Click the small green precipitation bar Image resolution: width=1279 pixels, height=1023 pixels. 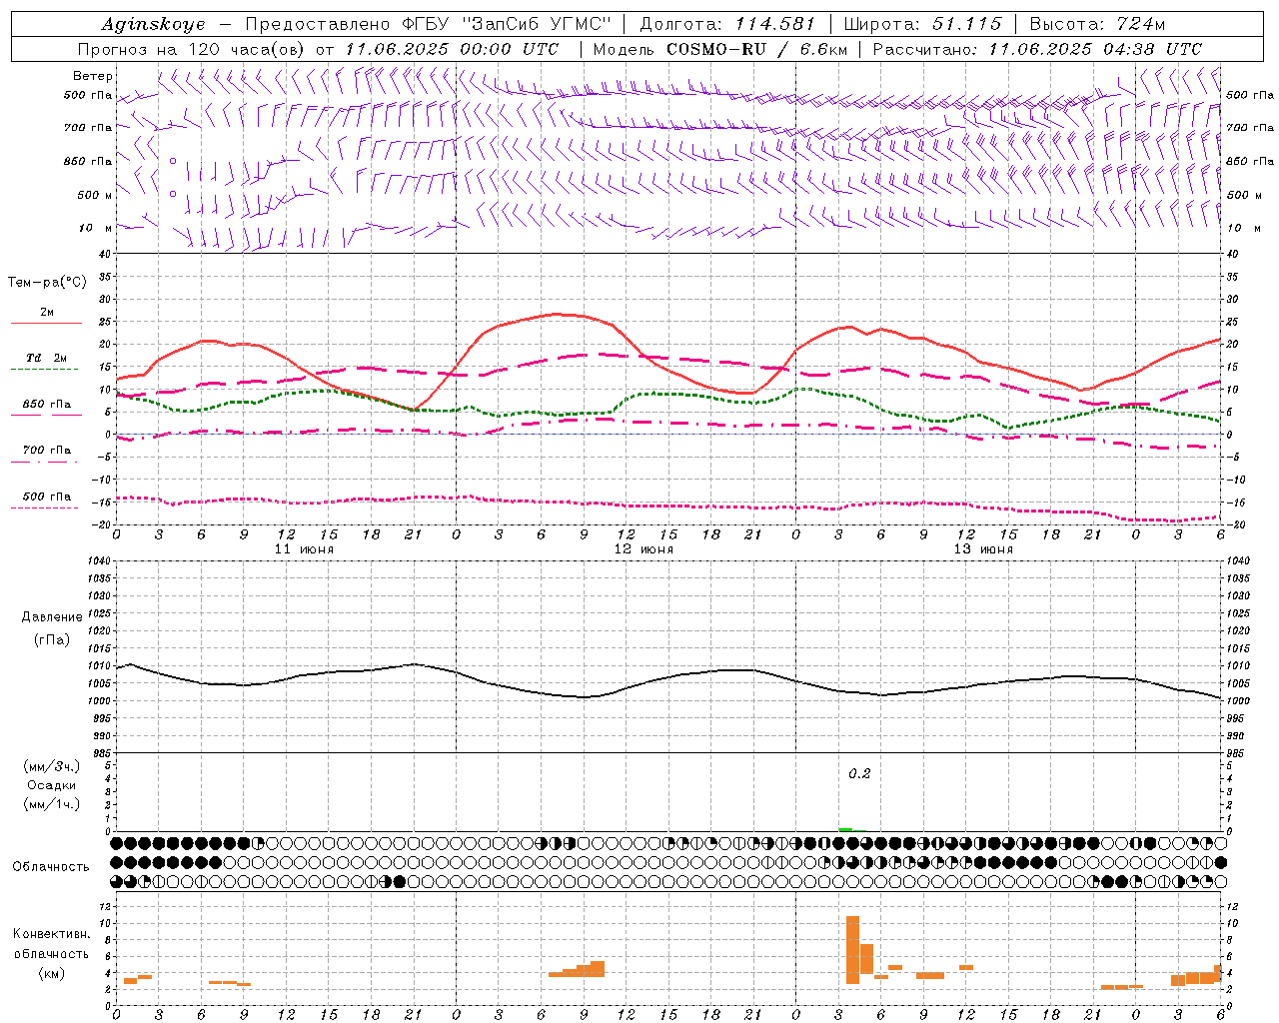pos(845,829)
